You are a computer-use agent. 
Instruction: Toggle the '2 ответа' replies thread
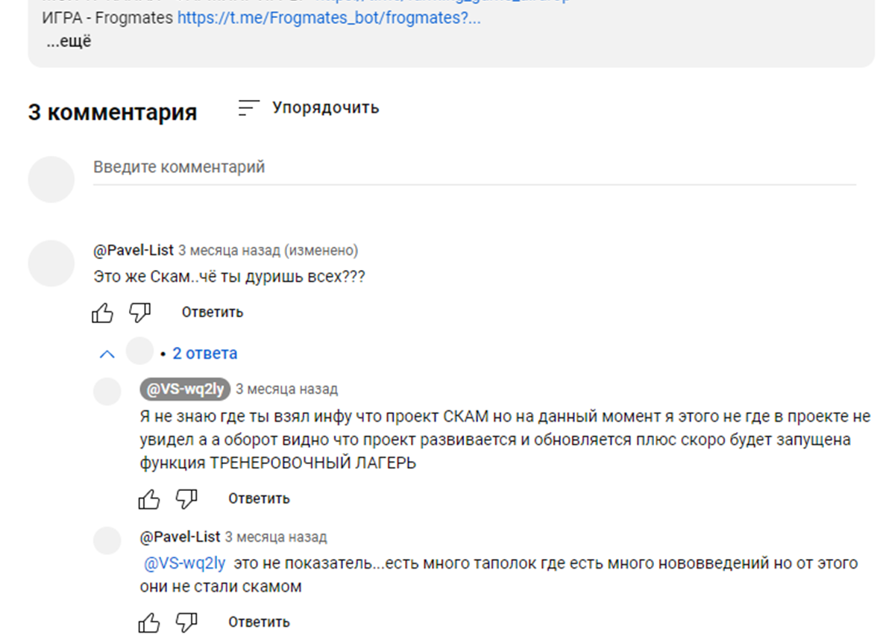pyautogui.click(x=205, y=353)
